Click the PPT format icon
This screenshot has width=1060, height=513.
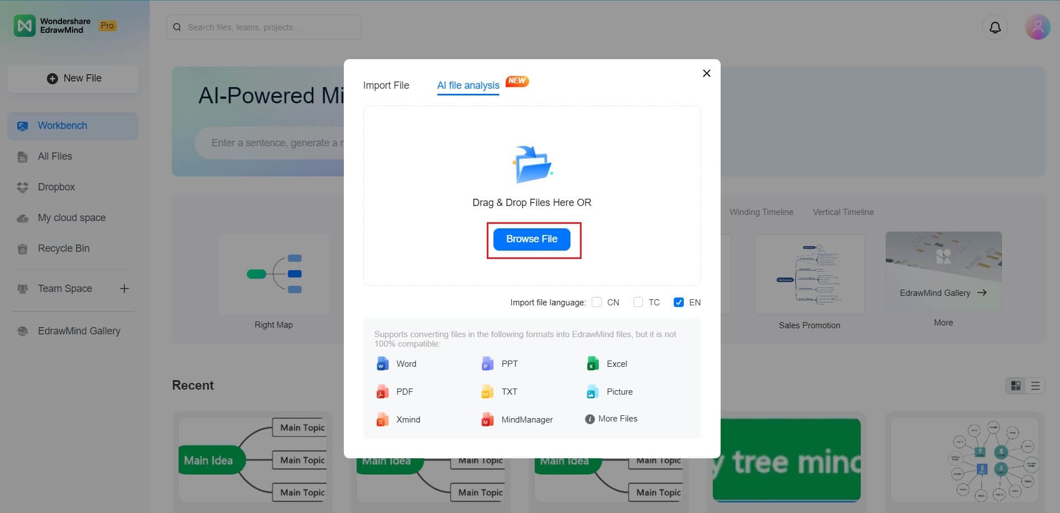click(x=487, y=364)
